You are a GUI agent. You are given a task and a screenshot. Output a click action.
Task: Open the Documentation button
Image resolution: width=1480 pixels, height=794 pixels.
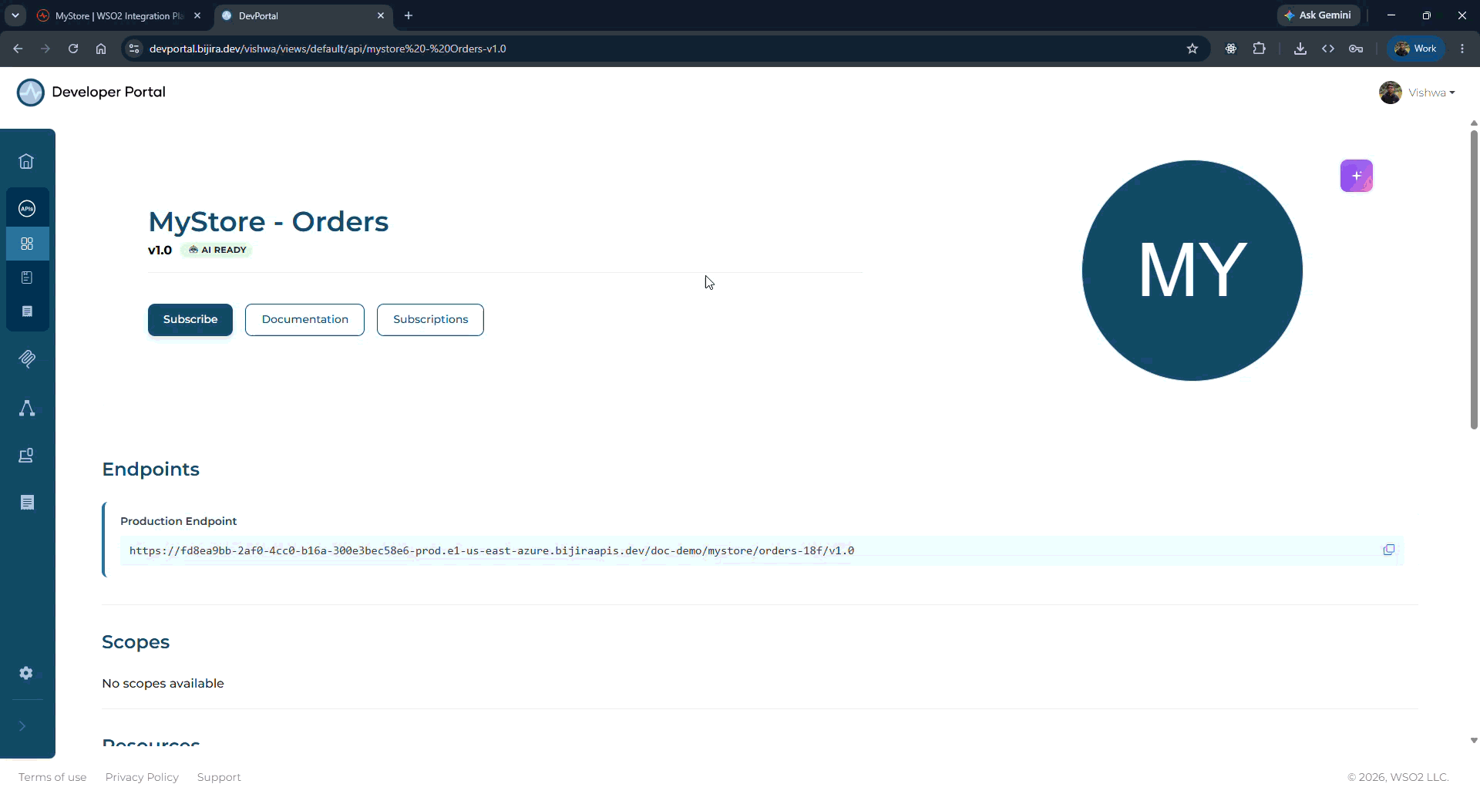[x=304, y=320]
